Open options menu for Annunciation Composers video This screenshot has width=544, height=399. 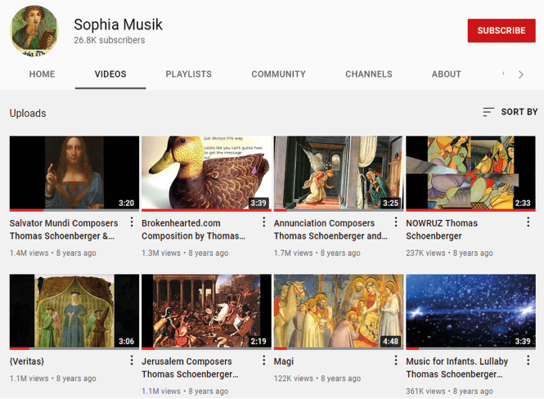(396, 222)
